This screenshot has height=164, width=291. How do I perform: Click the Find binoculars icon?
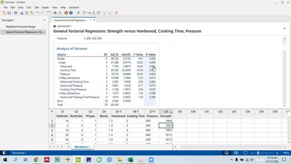point(55,13)
